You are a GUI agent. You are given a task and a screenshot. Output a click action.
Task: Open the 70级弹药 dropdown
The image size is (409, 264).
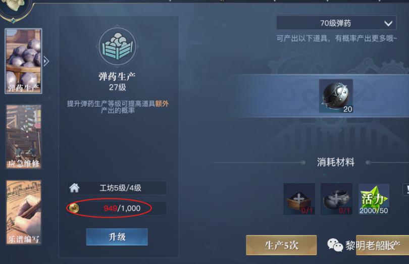(336, 23)
